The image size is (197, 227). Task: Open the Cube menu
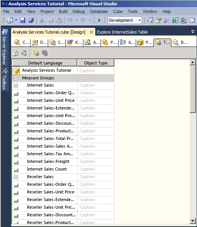pyautogui.click(x=118, y=11)
